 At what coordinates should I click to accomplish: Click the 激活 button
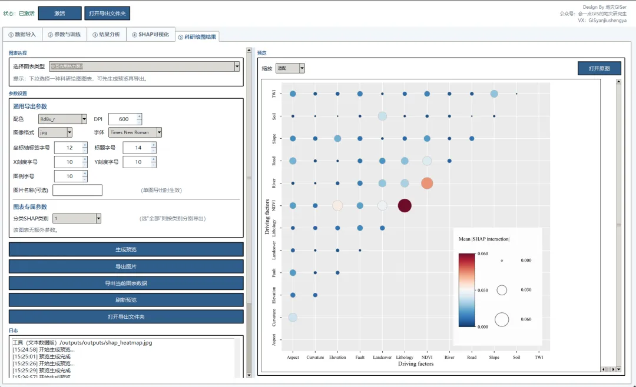tap(59, 14)
